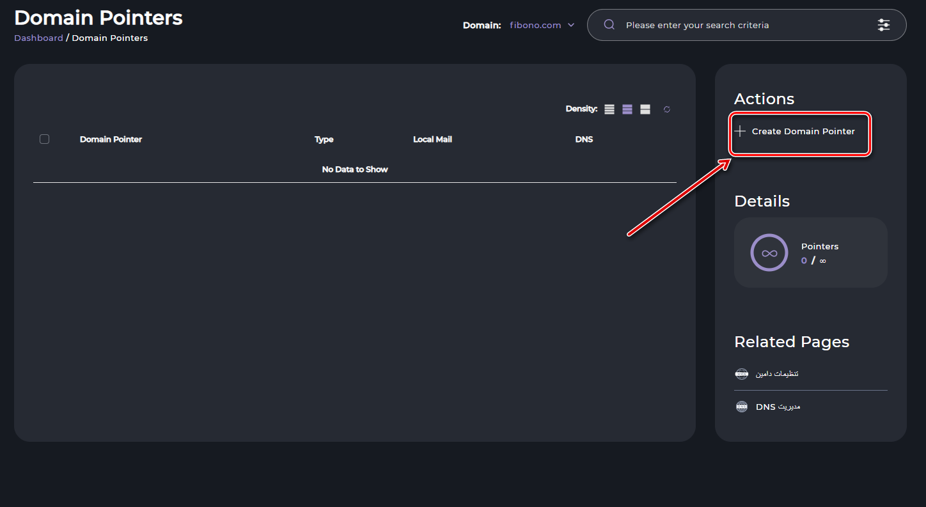Sort by Domain Pointer column
Screen dimensions: 926x507
(111, 139)
